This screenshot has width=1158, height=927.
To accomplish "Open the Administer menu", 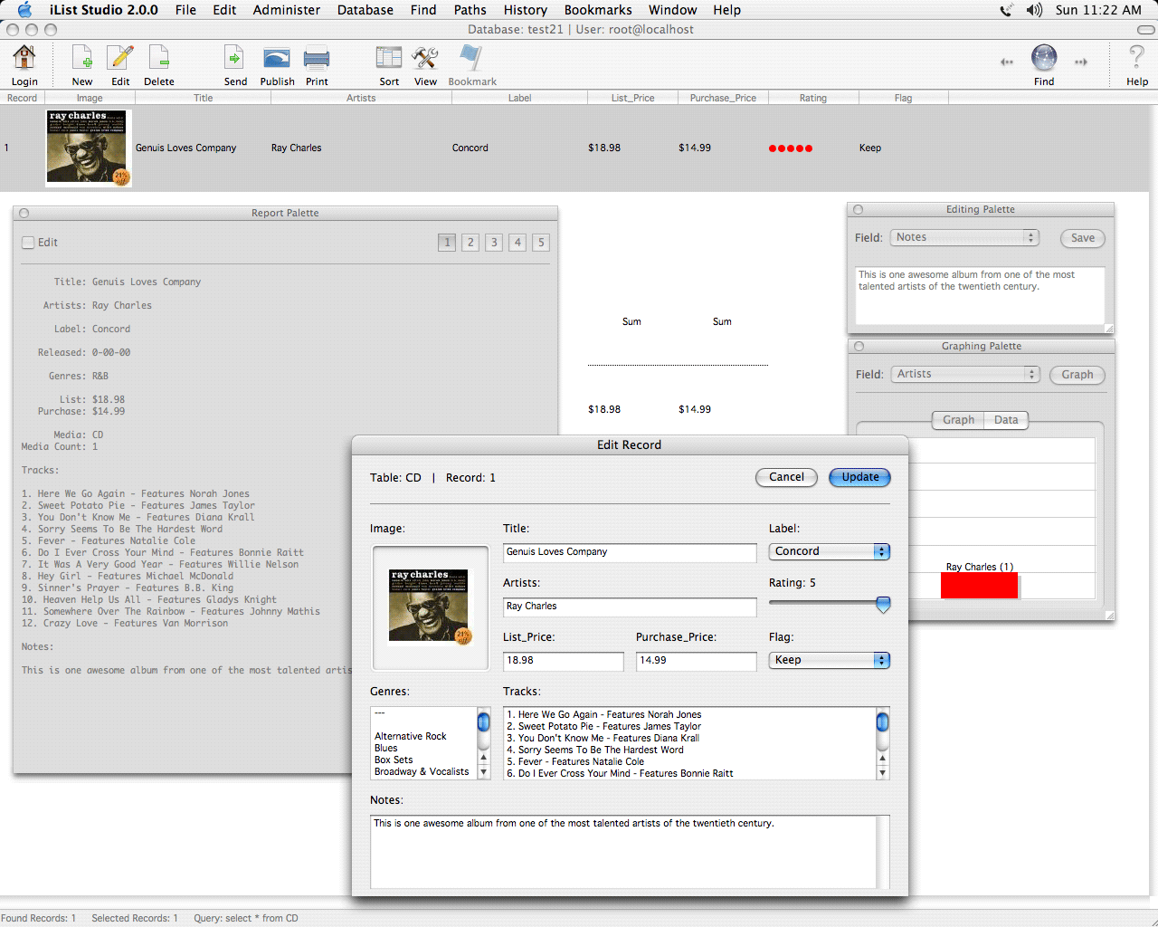I will 287,10.
